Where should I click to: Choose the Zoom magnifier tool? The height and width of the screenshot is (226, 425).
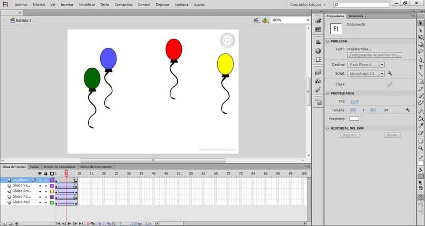point(421,148)
